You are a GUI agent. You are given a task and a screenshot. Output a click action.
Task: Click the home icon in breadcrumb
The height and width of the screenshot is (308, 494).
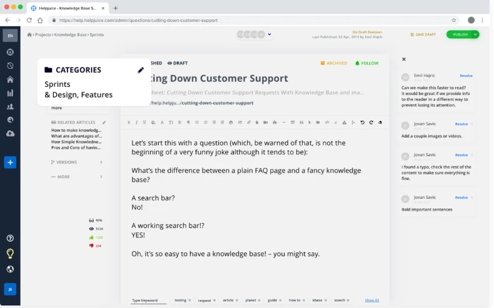point(29,34)
